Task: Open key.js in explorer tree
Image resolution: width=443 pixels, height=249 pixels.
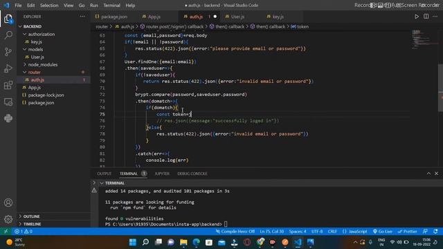Action: click(54, 41)
